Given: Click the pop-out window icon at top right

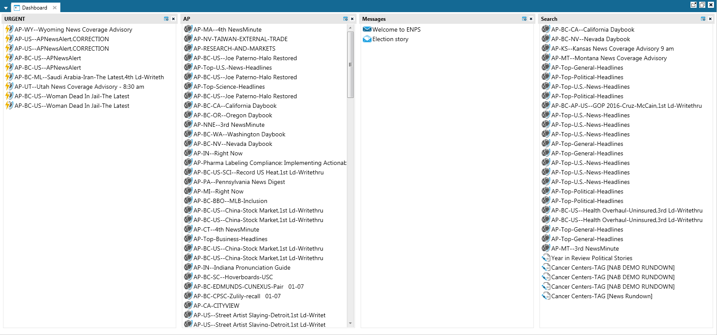Looking at the screenshot, I should [x=694, y=5].
